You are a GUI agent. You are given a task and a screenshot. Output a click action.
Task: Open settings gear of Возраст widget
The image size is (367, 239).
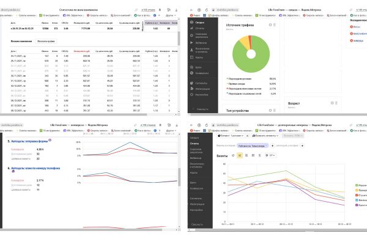(332, 103)
